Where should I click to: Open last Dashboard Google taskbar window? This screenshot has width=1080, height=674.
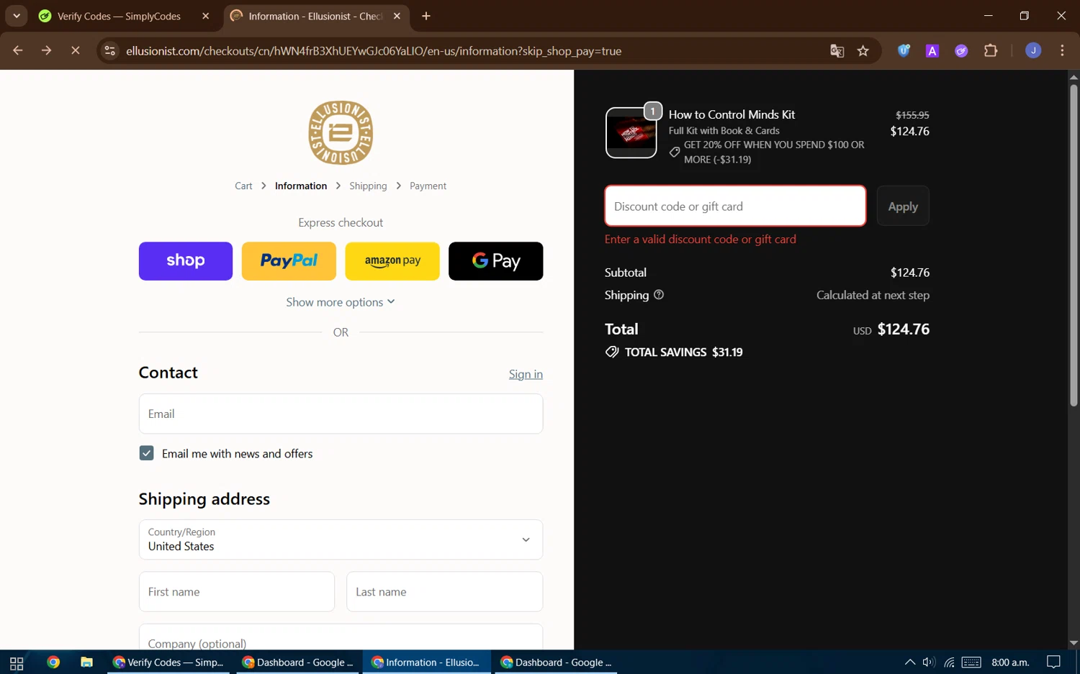pos(556,662)
